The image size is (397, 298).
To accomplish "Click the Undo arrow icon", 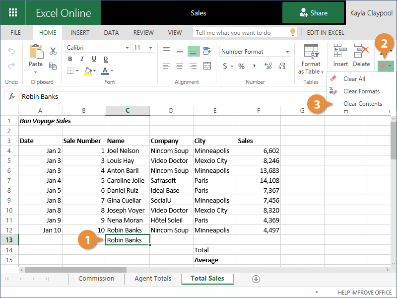I will pyautogui.click(x=11, y=51).
